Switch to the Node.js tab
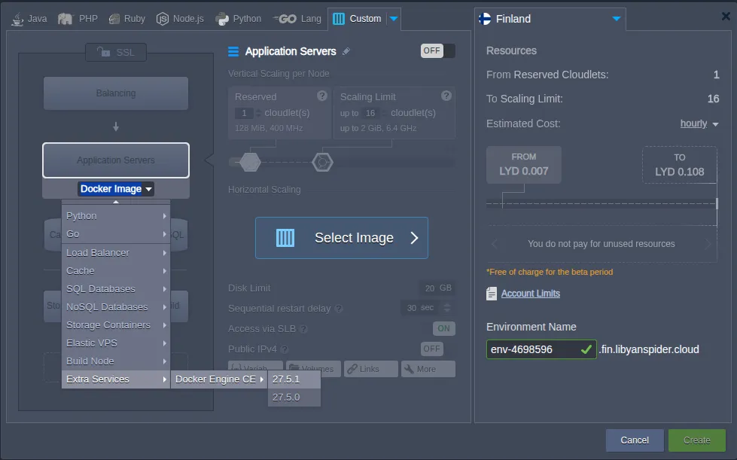This screenshot has width=737, height=460. coord(179,18)
